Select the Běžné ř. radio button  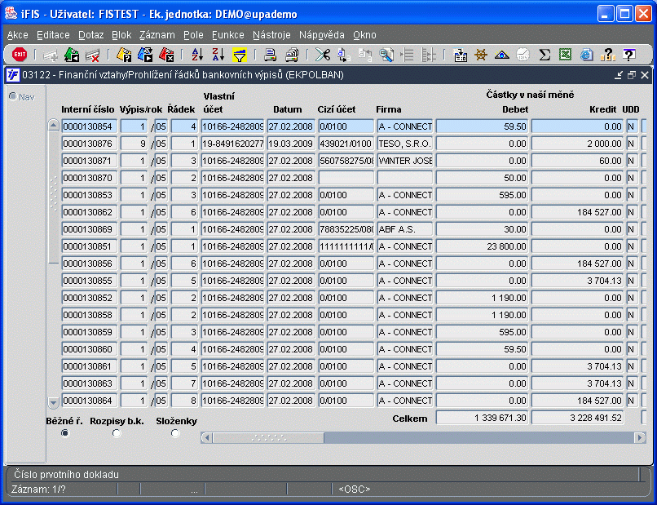coord(65,433)
